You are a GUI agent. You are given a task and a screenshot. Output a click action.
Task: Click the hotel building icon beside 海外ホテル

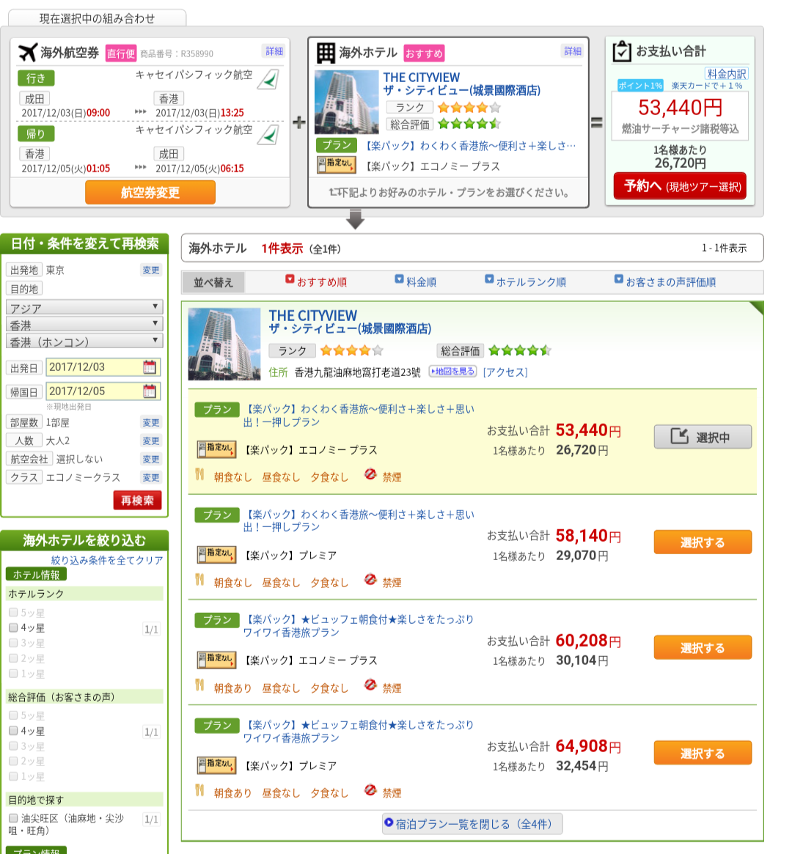click(326, 54)
